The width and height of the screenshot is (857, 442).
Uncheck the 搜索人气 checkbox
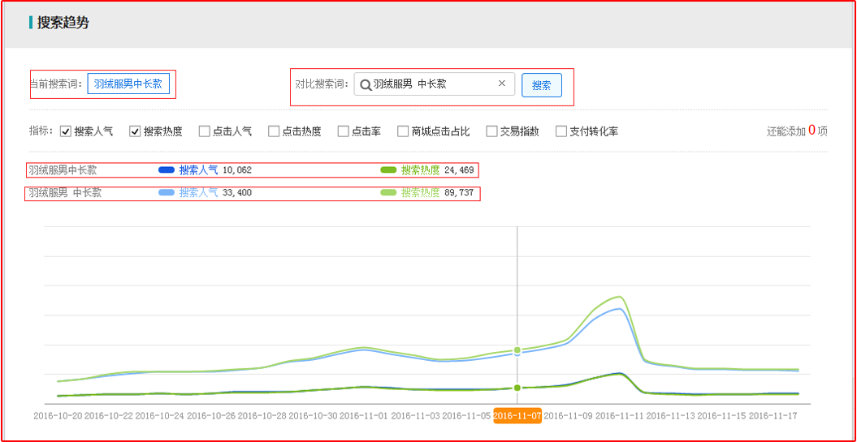tap(66, 131)
